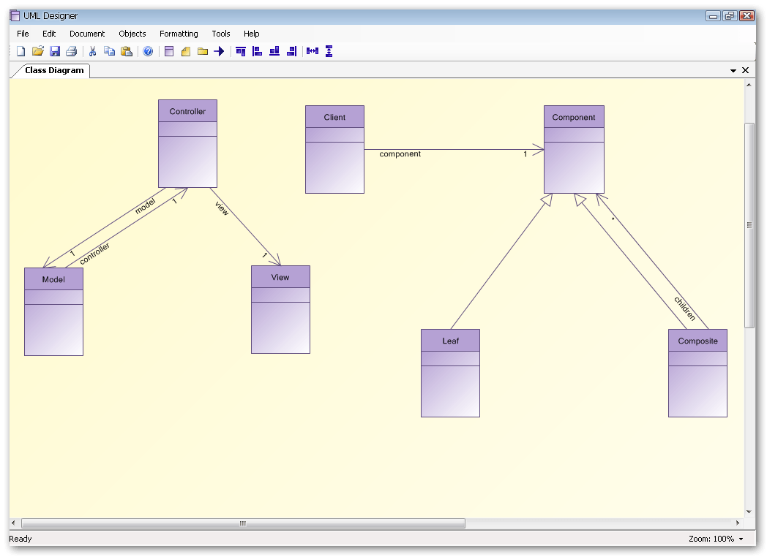The image size is (767, 557).
Task: Restore down the UML Designer window
Action: [x=730, y=16]
